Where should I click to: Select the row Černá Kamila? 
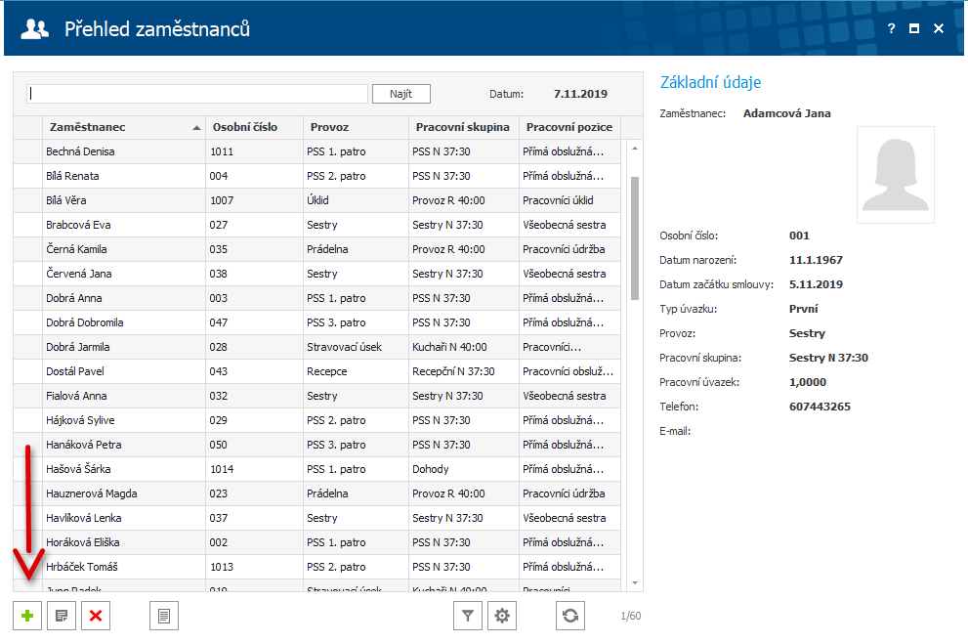[316, 249]
